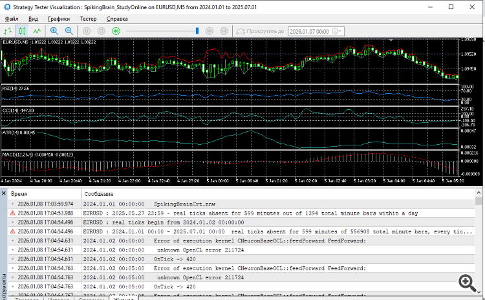Close the bottom toolbox panel
Viewport: 485px width, 300px height.
tap(5, 193)
